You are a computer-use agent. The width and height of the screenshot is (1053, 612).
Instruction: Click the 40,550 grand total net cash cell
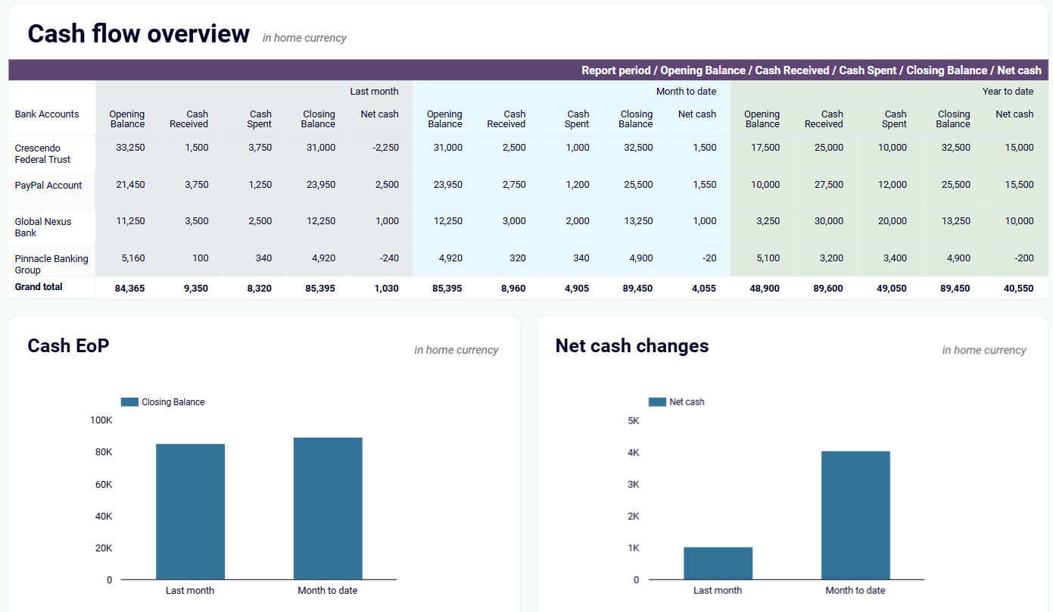(1018, 289)
